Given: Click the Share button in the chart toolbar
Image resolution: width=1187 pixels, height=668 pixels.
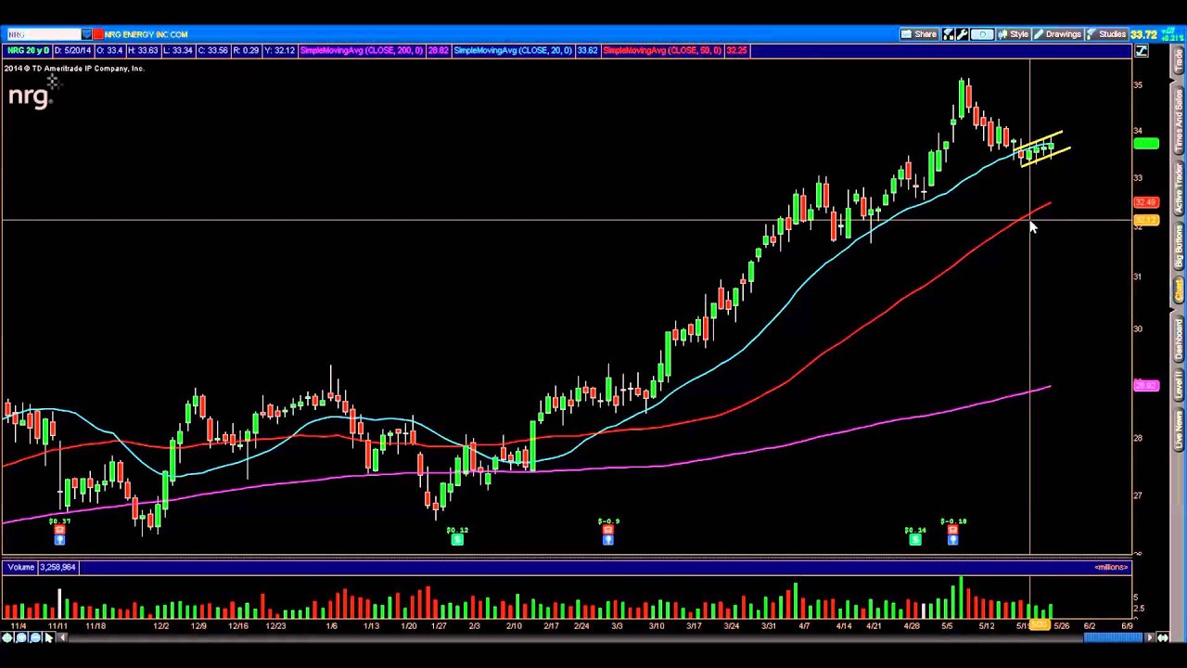Looking at the screenshot, I should pyautogui.click(x=919, y=34).
